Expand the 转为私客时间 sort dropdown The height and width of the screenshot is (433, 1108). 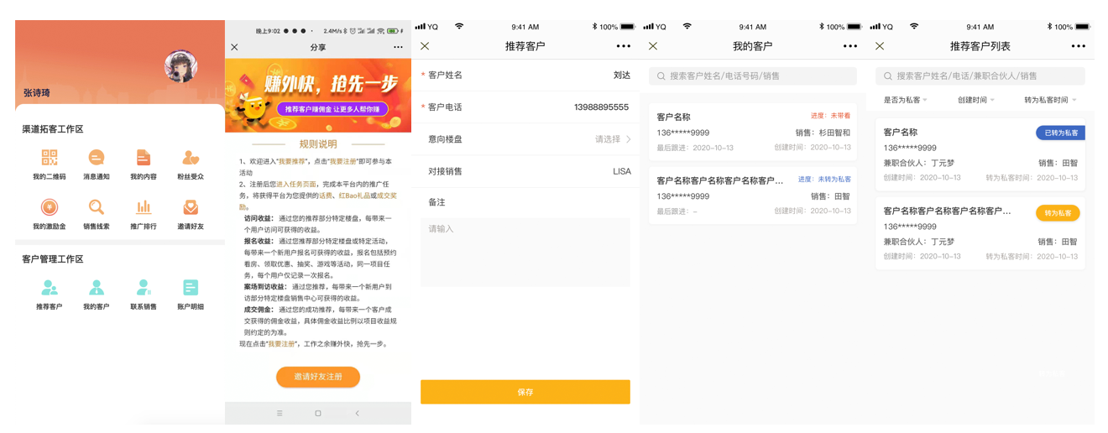click(x=1049, y=100)
